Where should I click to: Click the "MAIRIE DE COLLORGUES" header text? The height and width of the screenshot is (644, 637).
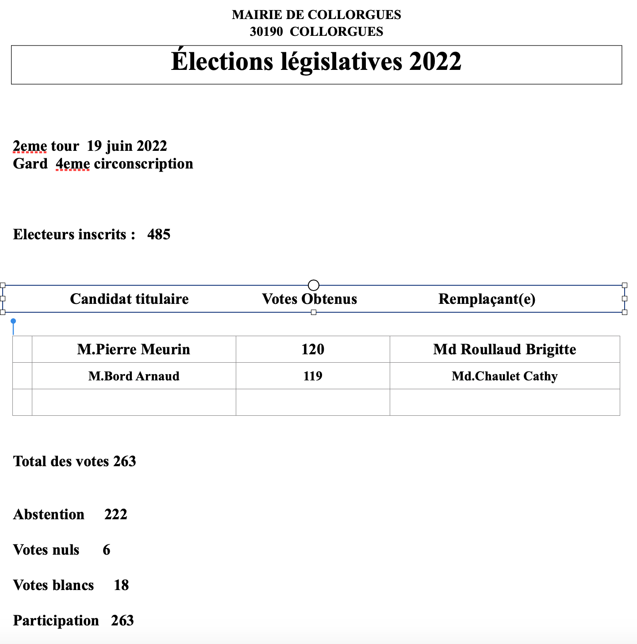click(316, 15)
